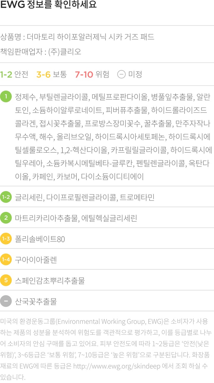Click the yellow 1-3 grade badge
The height and width of the screenshot is (383, 214).
(6, 239)
